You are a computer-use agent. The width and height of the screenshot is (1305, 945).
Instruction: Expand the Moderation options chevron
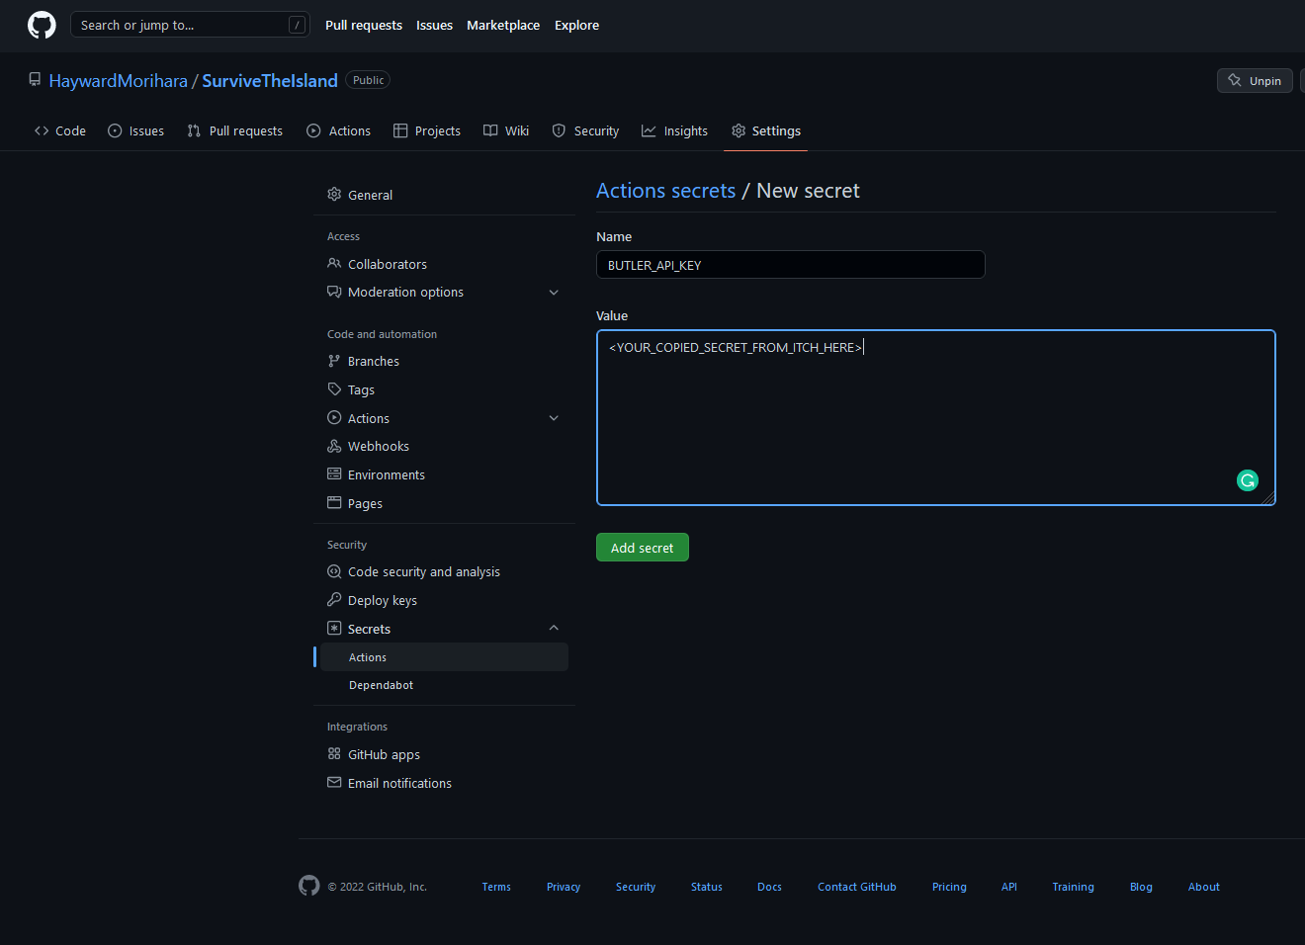(x=554, y=293)
